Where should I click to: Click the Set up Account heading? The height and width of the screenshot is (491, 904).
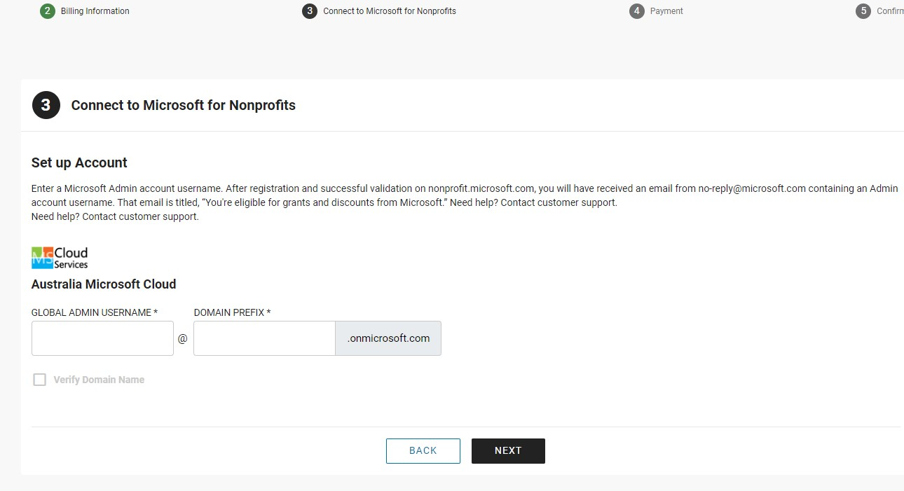[x=79, y=162]
